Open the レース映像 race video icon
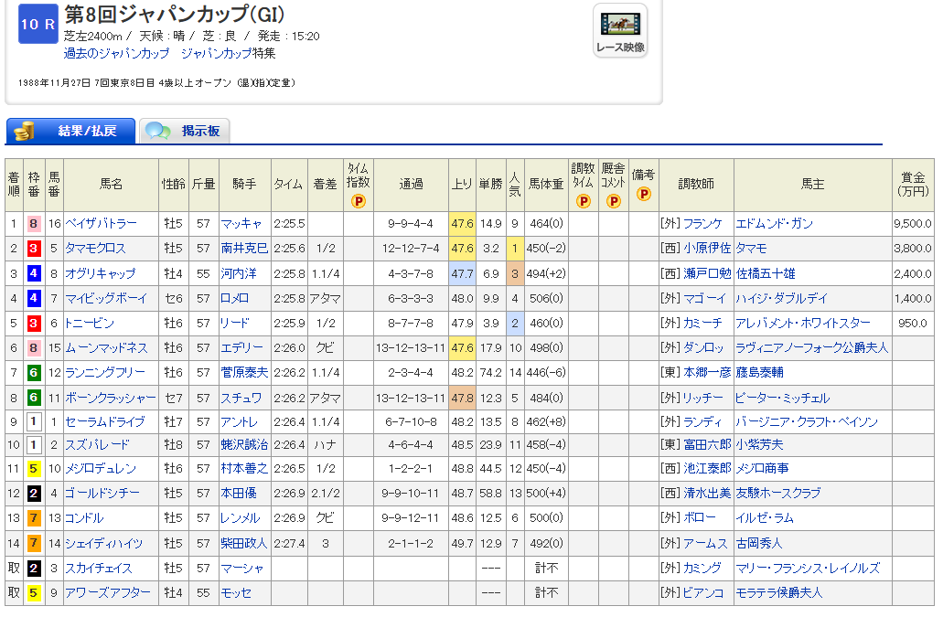 (x=620, y=31)
